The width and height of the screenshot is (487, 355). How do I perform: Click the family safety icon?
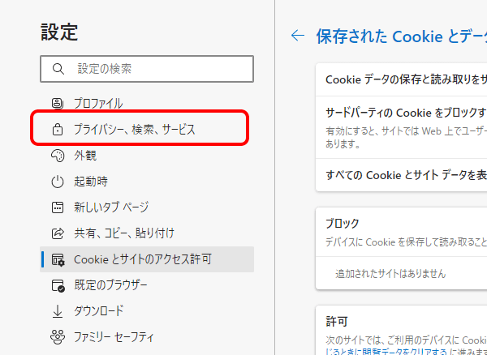(x=58, y=337)
